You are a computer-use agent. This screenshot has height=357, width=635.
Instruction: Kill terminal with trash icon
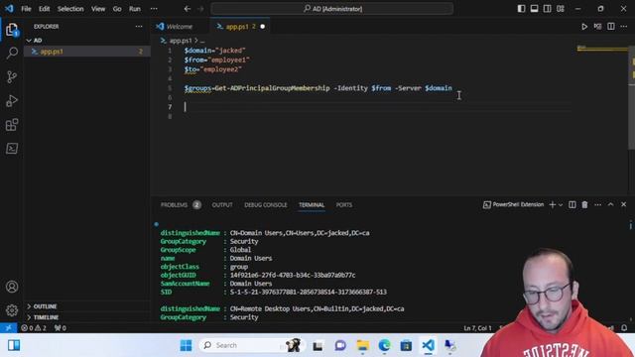584,205
